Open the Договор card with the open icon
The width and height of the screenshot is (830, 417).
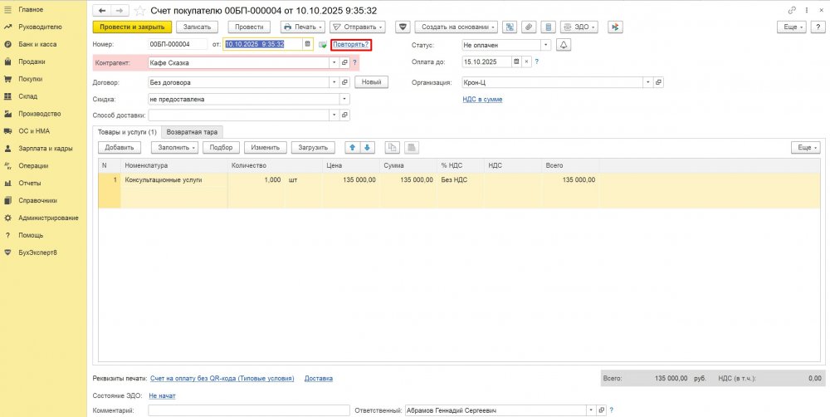click(x=344, y=82)
